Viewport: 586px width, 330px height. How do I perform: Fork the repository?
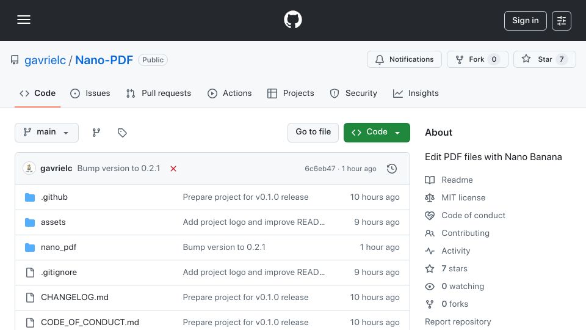(477, 59)
